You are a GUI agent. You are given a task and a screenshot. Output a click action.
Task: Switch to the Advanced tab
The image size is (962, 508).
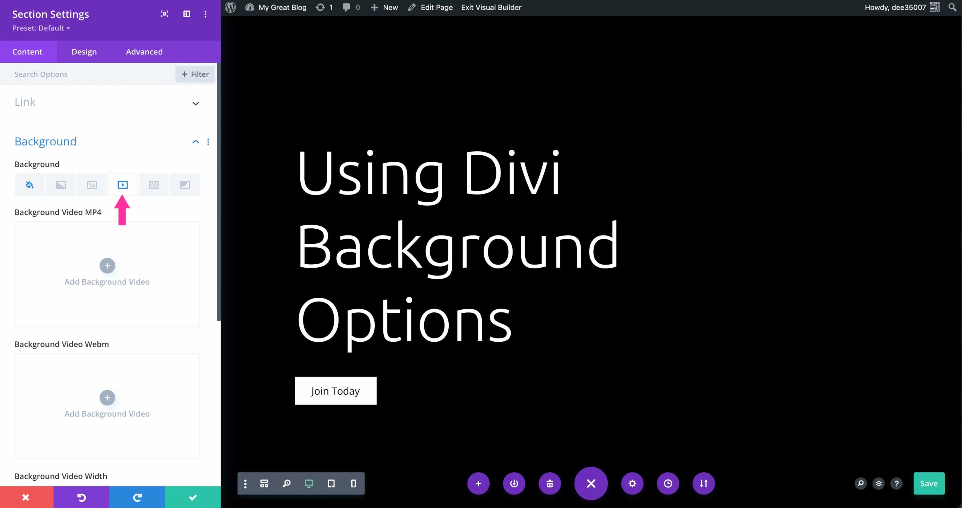pos(144,51)
